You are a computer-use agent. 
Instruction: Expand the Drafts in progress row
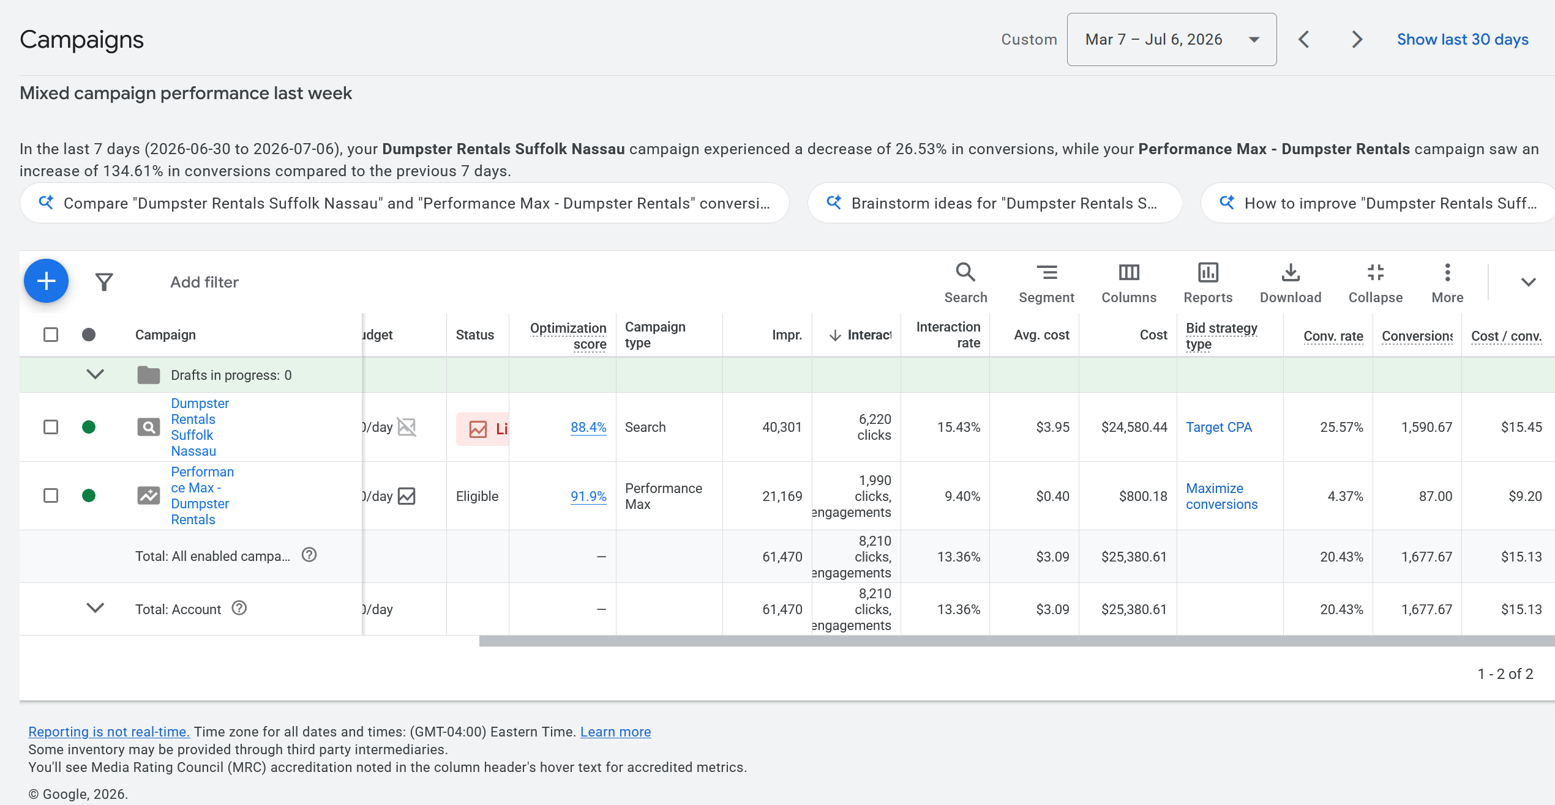point(95,374)
